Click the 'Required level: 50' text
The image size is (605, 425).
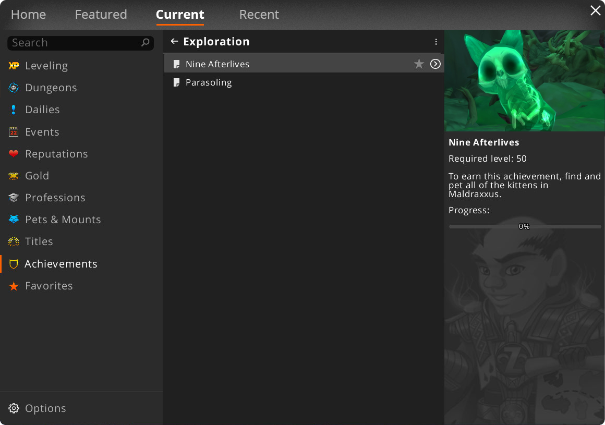(487, 159)
